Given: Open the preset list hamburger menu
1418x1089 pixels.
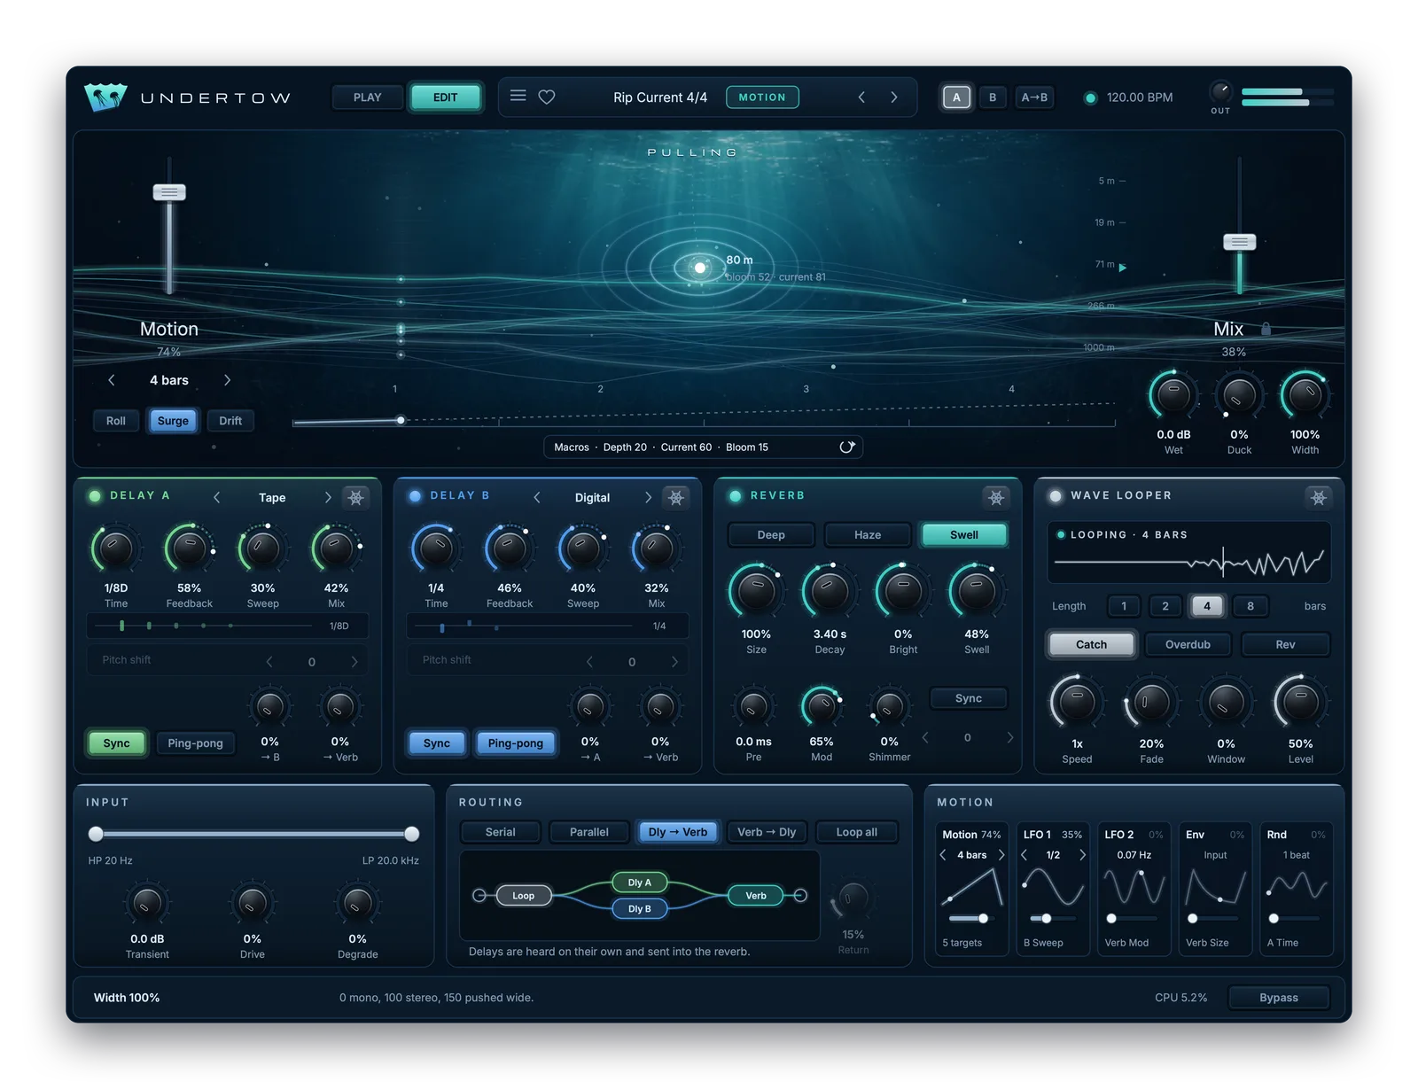Looking at the screenshot, I should pyautogui.click(x=518, y=96).
